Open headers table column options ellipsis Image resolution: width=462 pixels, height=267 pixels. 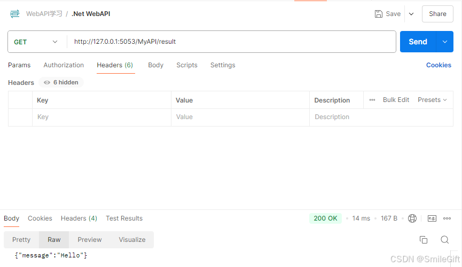[372, 100]
